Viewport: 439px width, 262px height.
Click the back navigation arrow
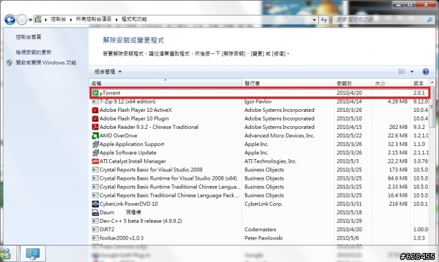click(x=10, y=20)
